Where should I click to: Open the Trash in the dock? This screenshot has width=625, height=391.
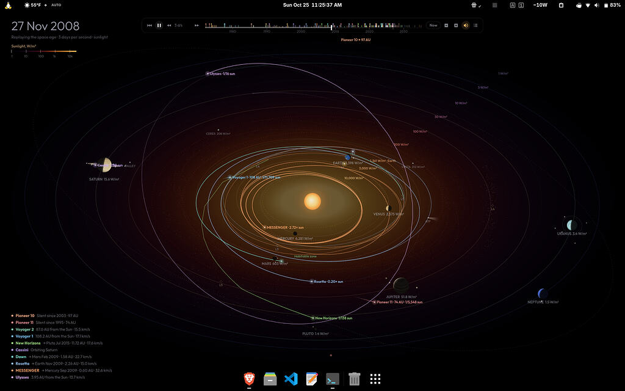pyautogui.click(x=355, y=379)
